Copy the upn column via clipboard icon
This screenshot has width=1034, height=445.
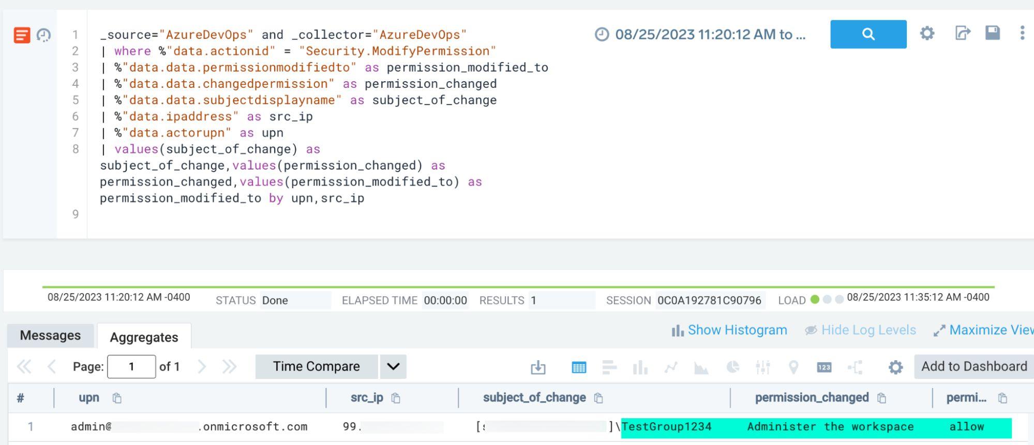117,398
